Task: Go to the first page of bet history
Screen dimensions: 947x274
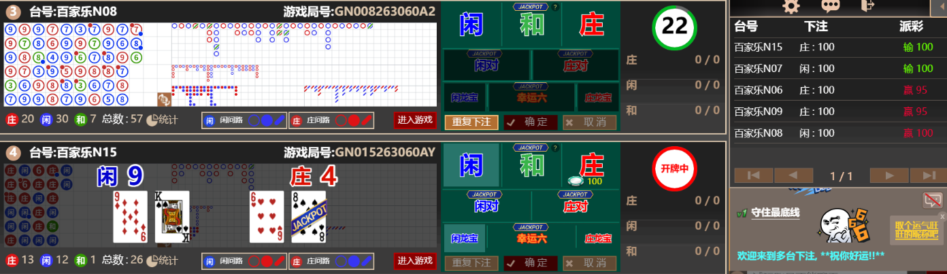Action: coord(753,175)
